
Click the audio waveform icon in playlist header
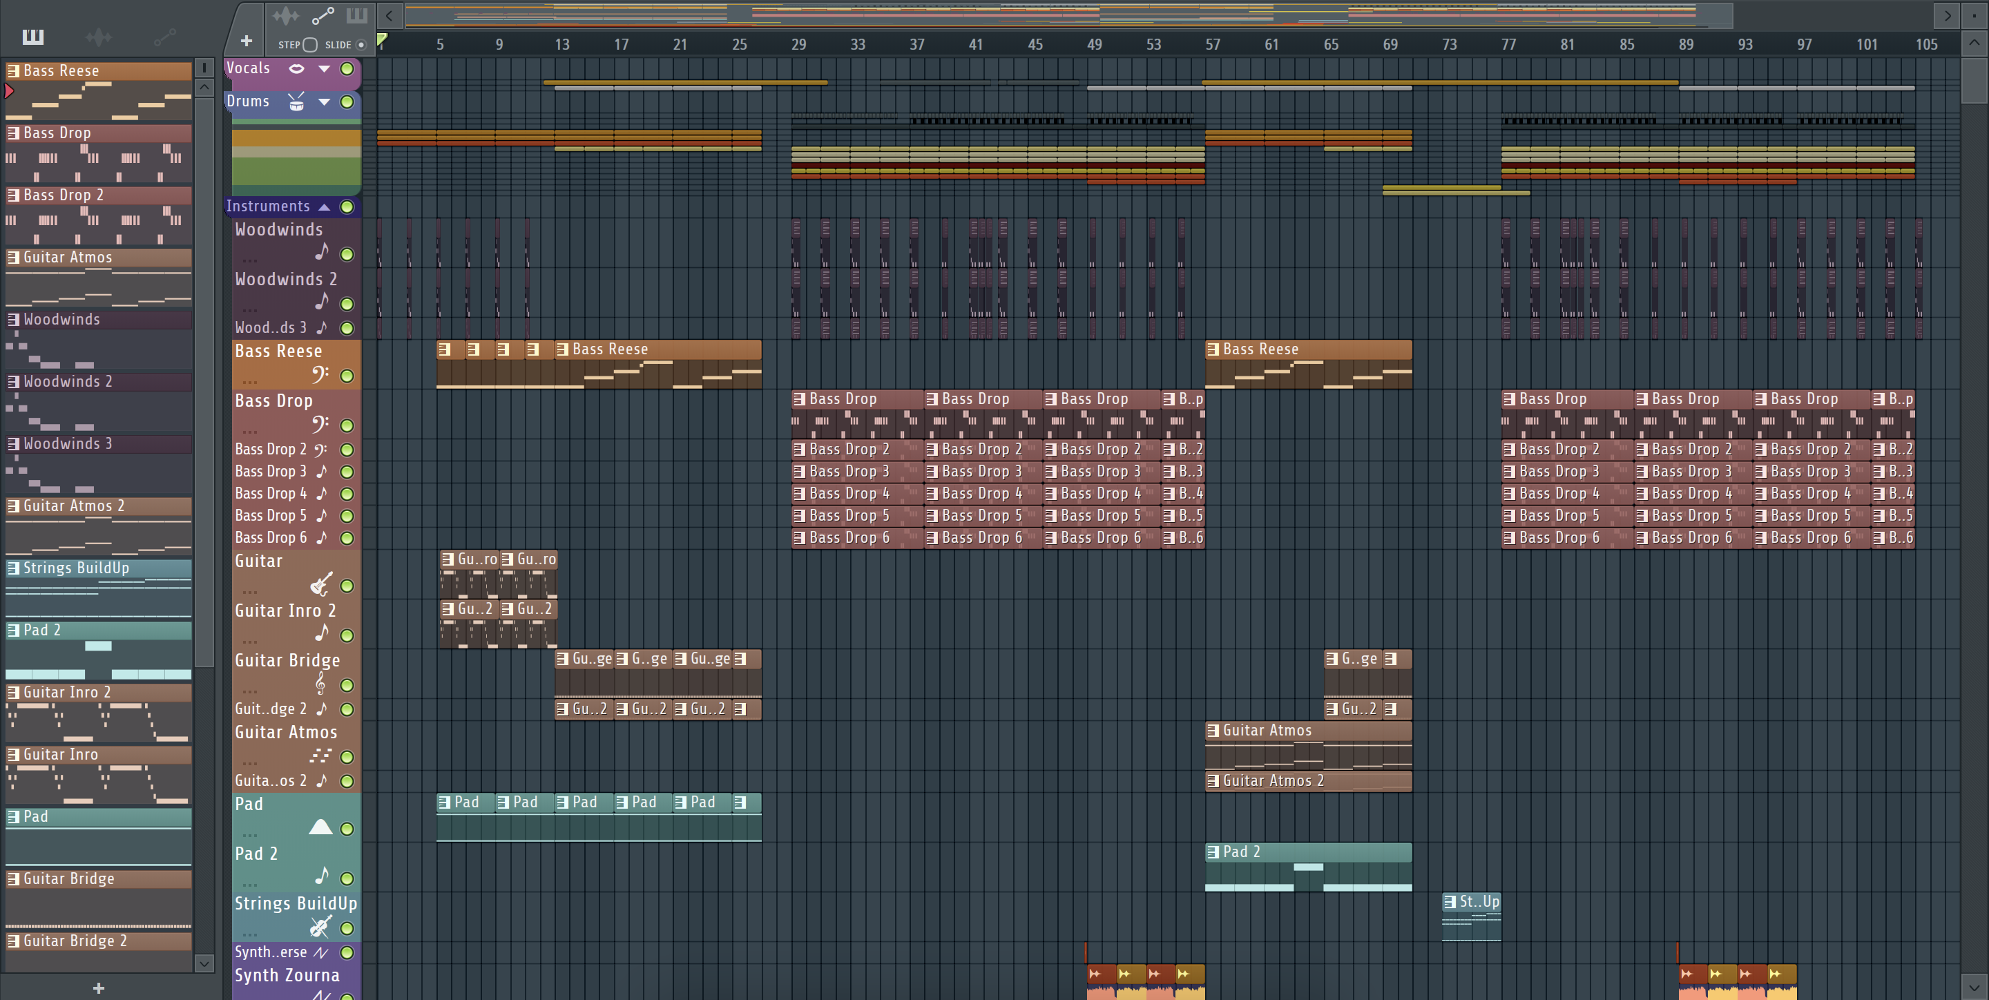[x=285, y=15]
